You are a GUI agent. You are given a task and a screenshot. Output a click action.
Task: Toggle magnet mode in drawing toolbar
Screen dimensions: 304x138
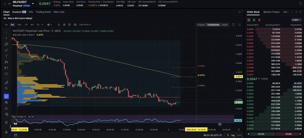click(6, 96)
